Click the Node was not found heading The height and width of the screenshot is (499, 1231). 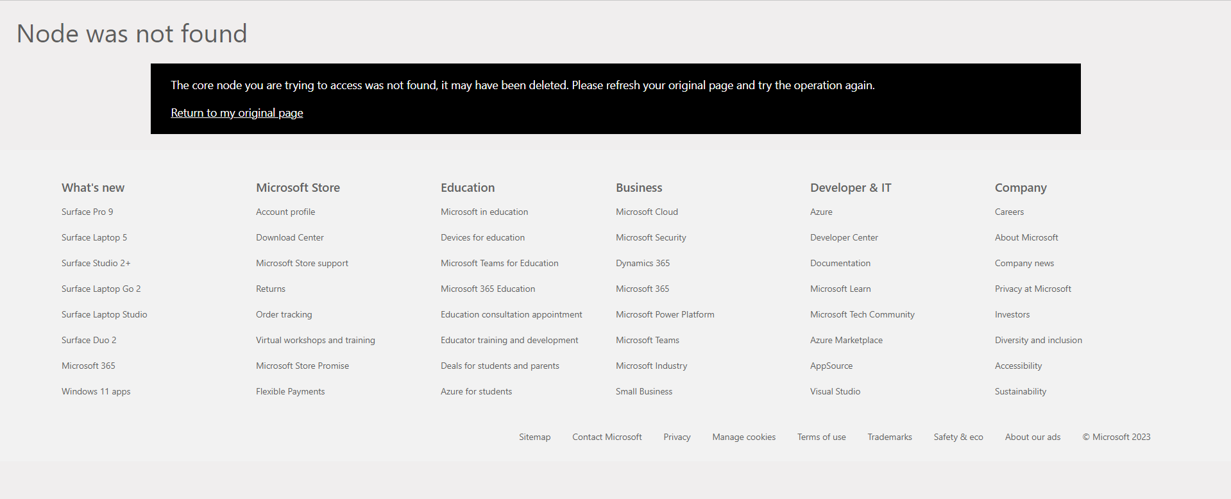tap(132, 33)
